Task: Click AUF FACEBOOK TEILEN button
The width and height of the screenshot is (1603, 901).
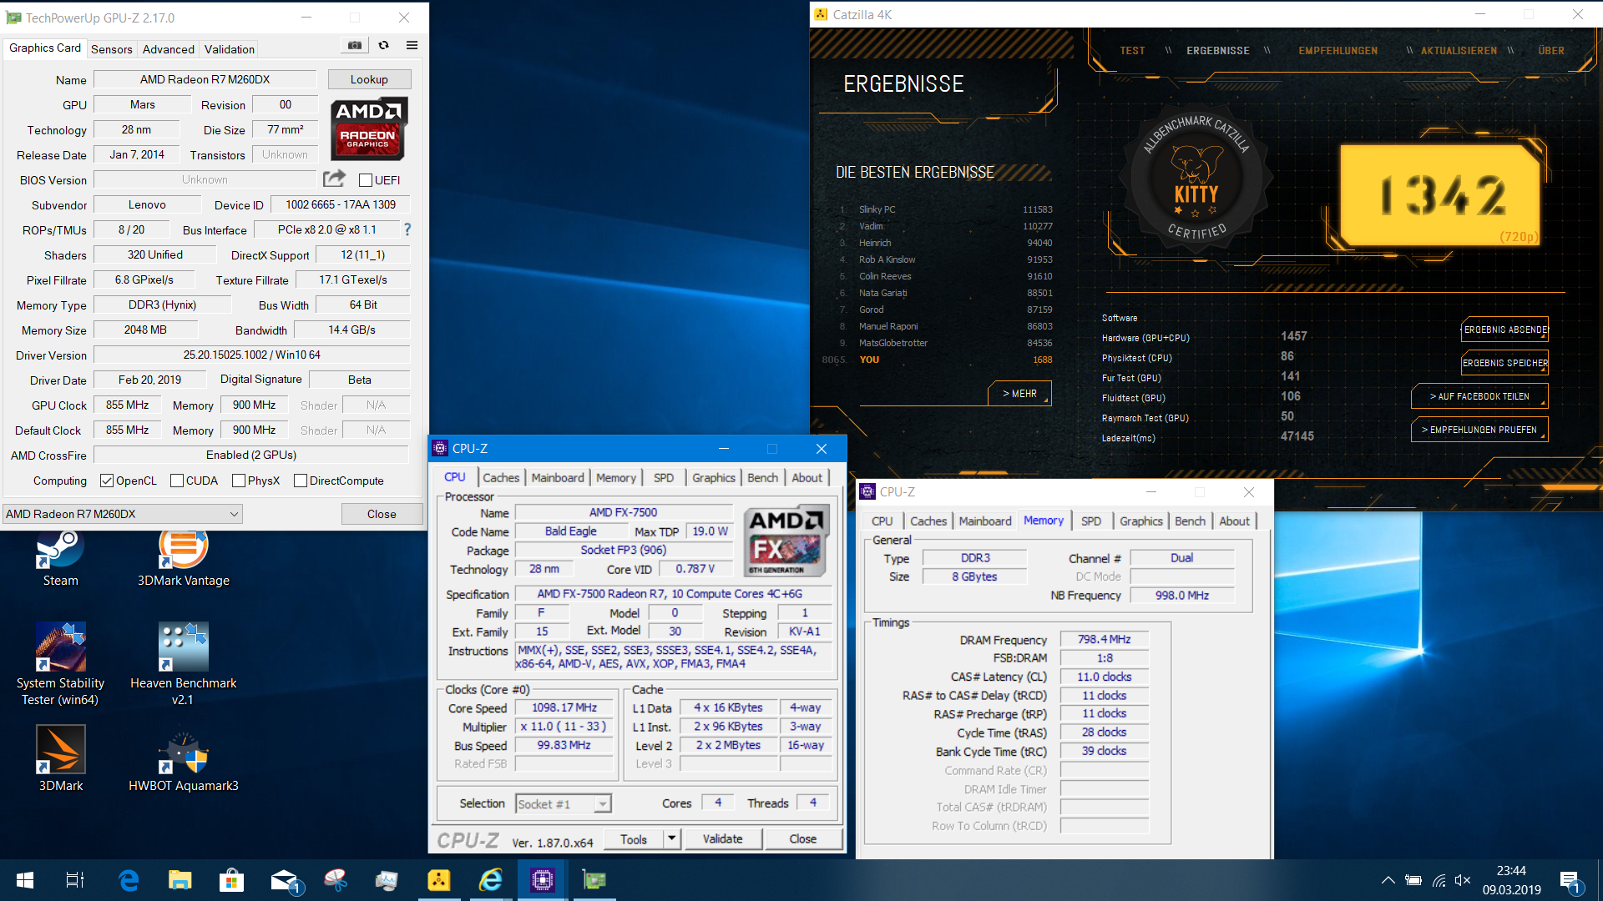Action: coord(1479,396)
